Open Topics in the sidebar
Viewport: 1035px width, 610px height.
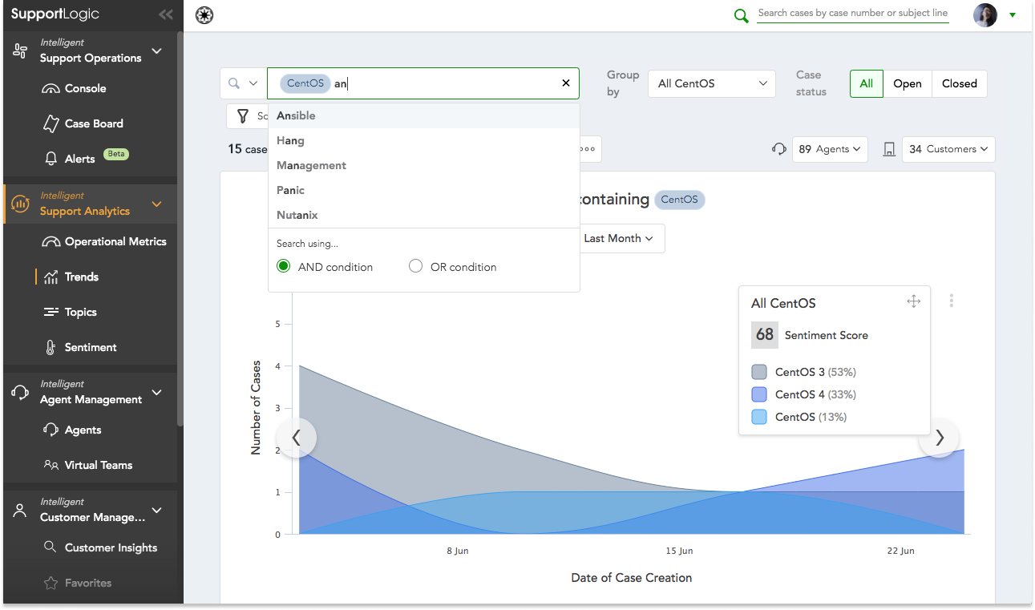(70, 312)
